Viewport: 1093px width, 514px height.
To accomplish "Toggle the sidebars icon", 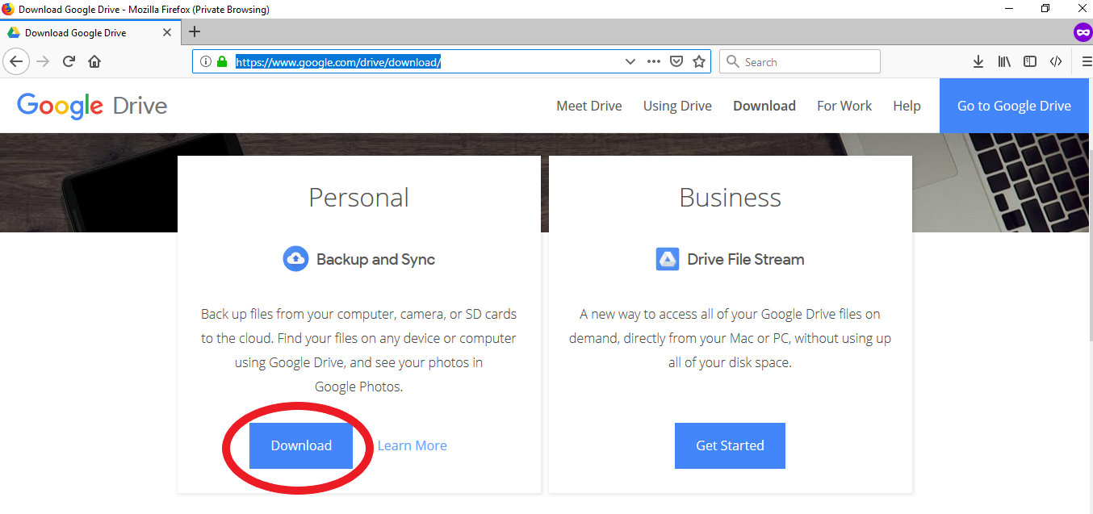I will [1030, 61].
